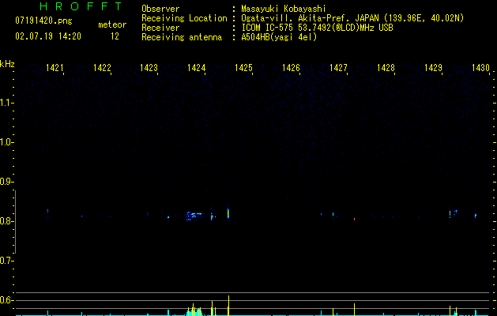Click the 1430 time axis marker

[481, 68]
